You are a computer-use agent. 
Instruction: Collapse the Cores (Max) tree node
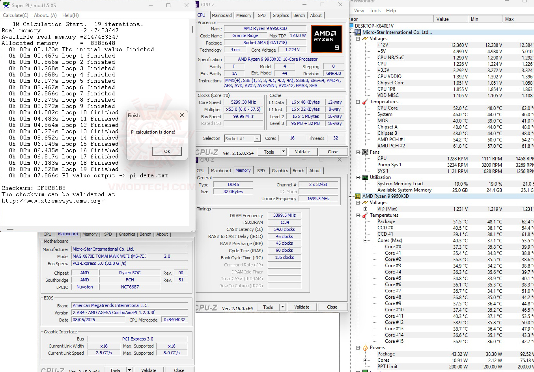[x=365, y=240]
